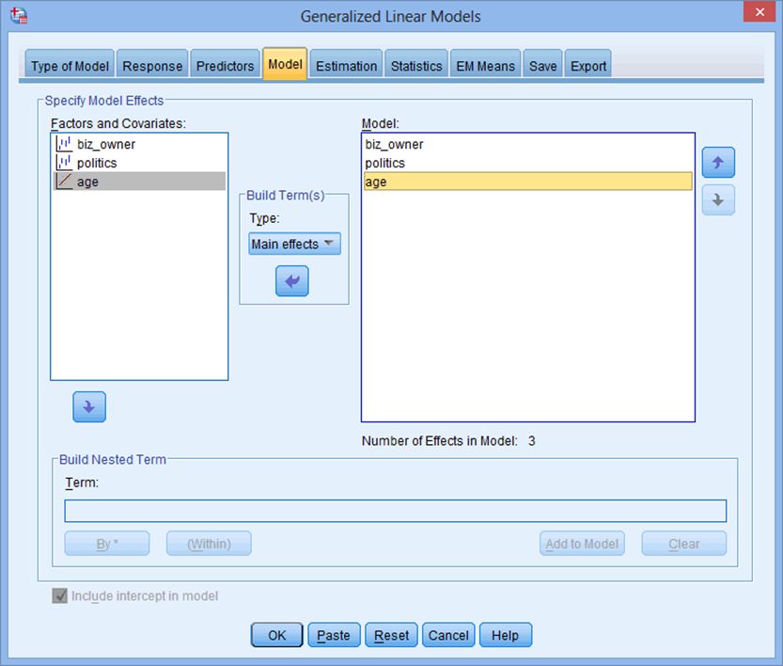Select politics in the Model list

(x=528, y=163)
